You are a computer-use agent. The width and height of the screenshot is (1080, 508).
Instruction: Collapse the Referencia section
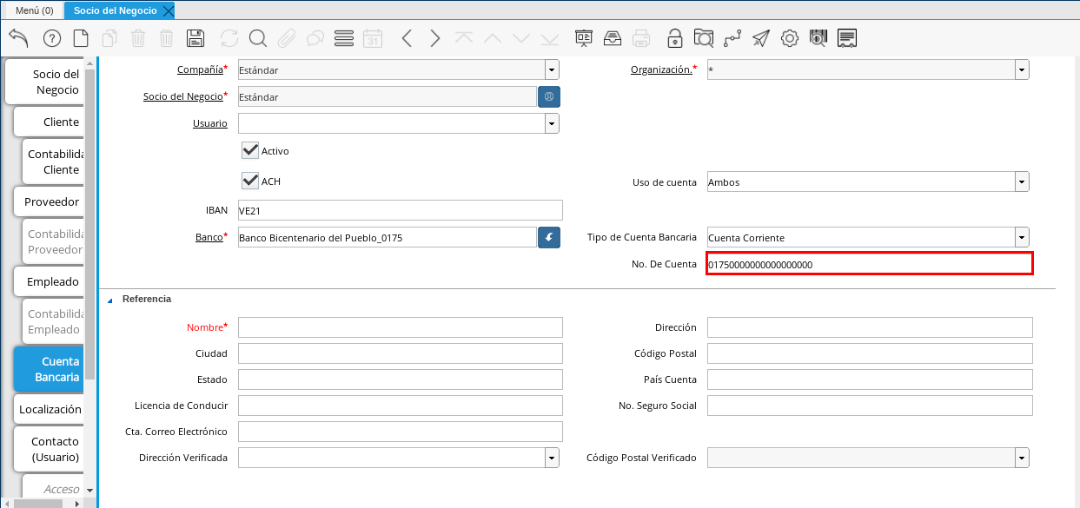110,300
